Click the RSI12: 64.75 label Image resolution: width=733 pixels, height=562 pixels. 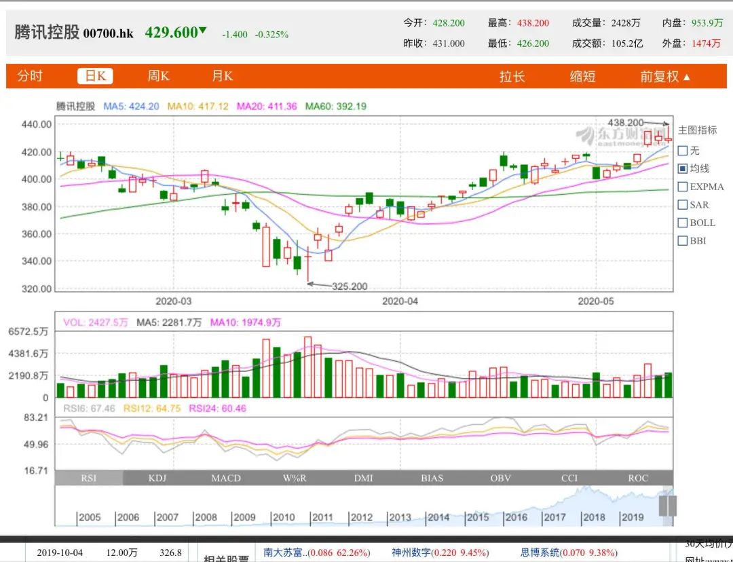pos(152,408)
